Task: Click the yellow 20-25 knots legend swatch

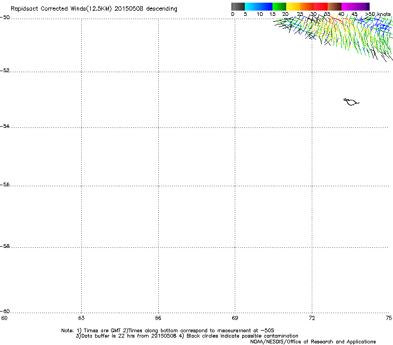Action: coord(293,6)
